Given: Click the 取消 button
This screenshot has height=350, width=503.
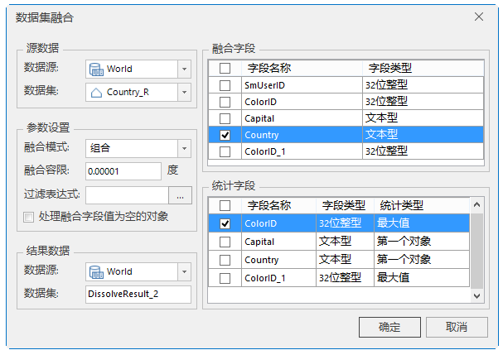Looking at the screenshot, I should (457, 328).
